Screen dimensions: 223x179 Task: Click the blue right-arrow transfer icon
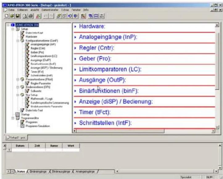click(76, 16)
